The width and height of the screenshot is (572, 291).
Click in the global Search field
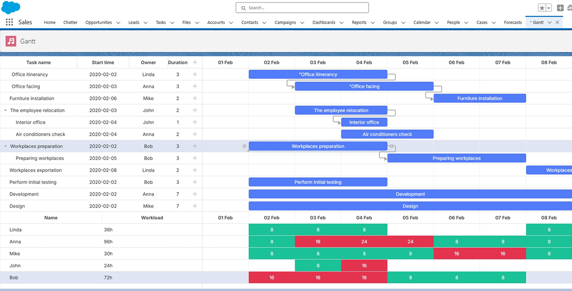(302, 8)
